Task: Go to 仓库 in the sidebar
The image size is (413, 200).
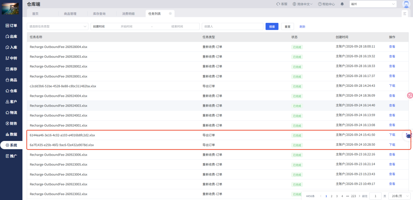Action: pos(11,91)
